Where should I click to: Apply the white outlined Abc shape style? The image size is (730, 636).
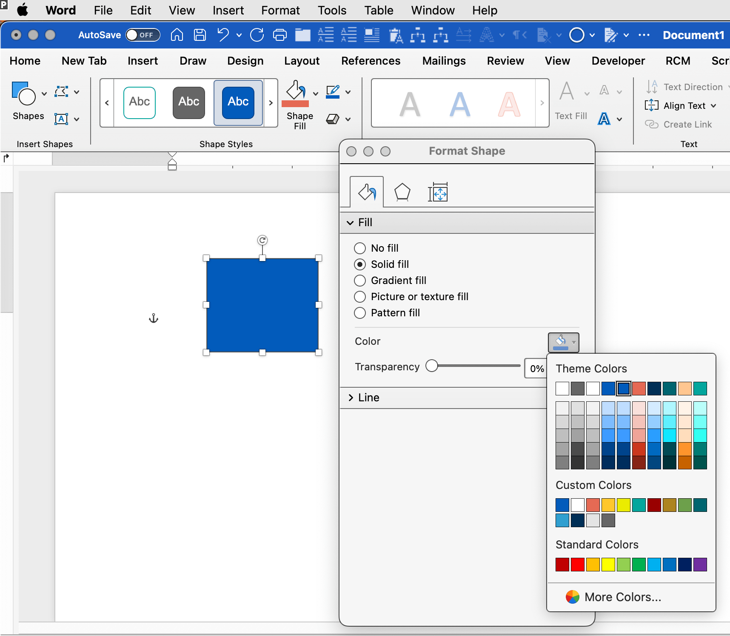(x=140, y=102)
